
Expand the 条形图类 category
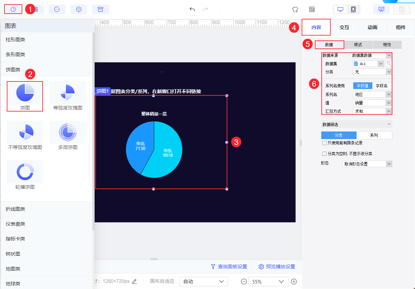47,55
